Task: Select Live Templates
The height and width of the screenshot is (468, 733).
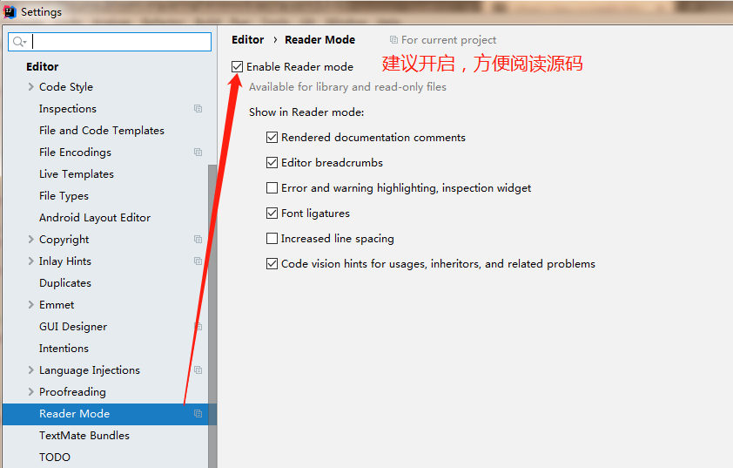Action: tap(77, 174)
